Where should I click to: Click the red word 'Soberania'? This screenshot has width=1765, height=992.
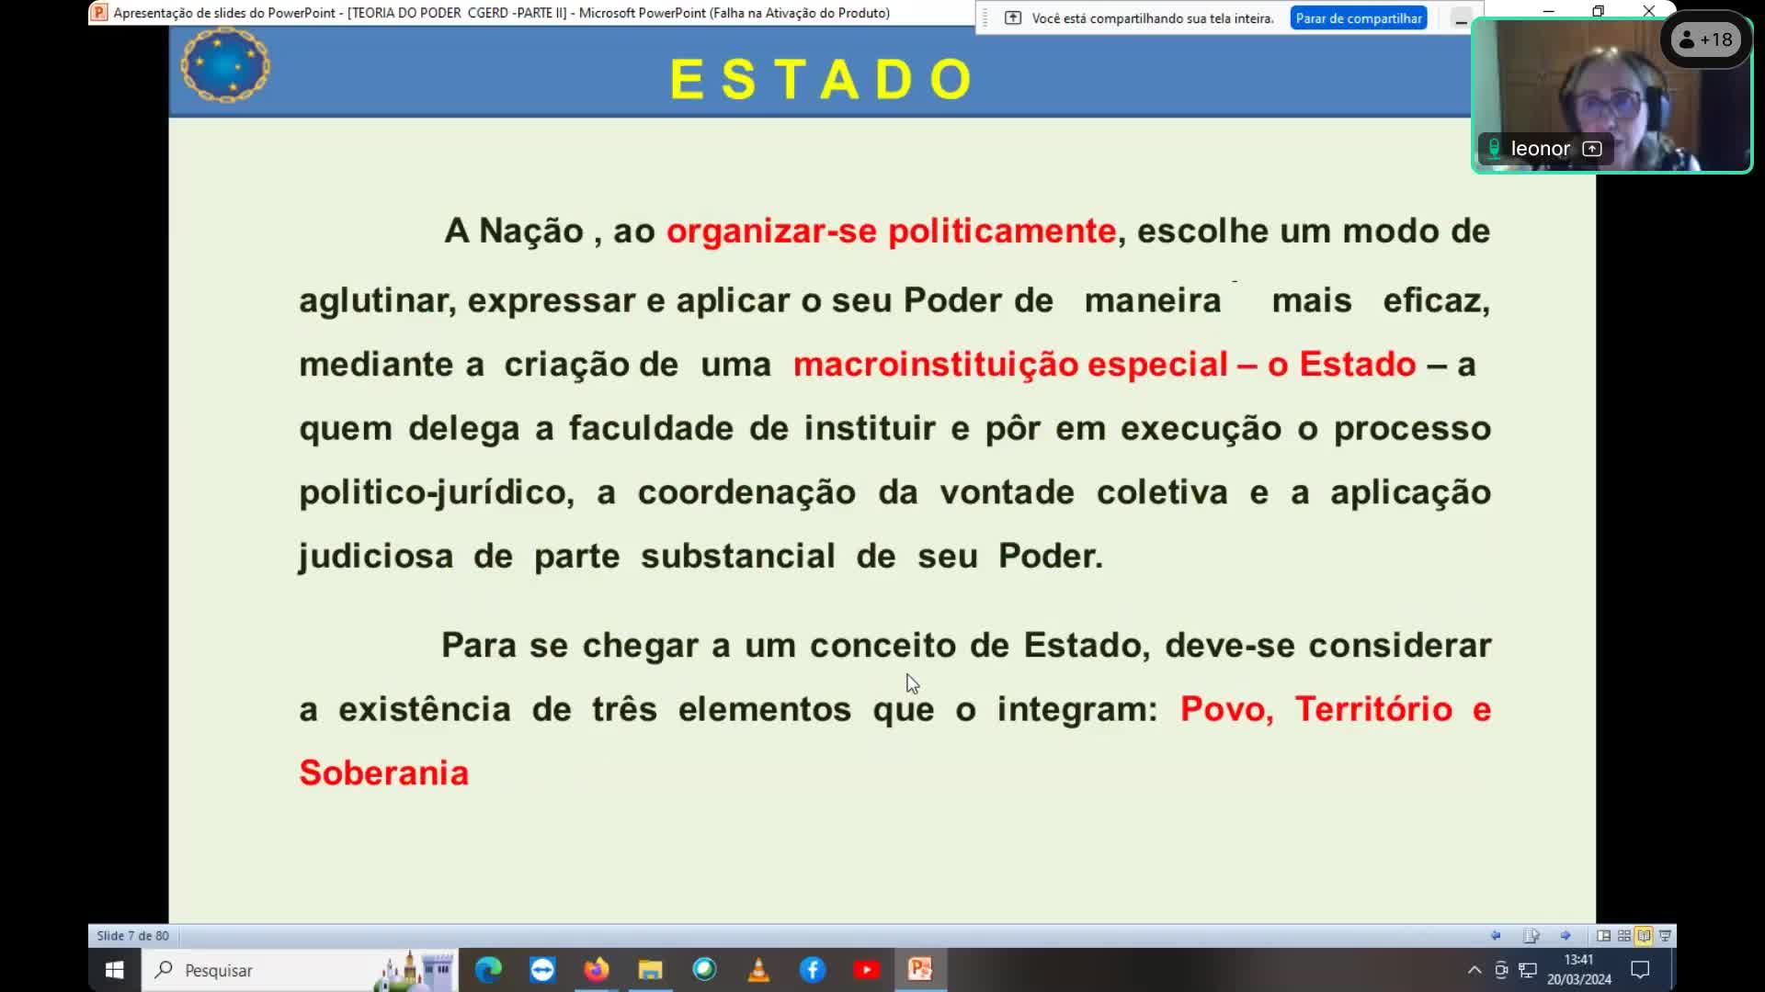[x=384, y=773]
